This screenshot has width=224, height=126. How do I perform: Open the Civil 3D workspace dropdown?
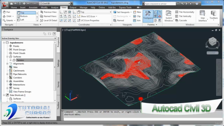[x=55, y=3]
